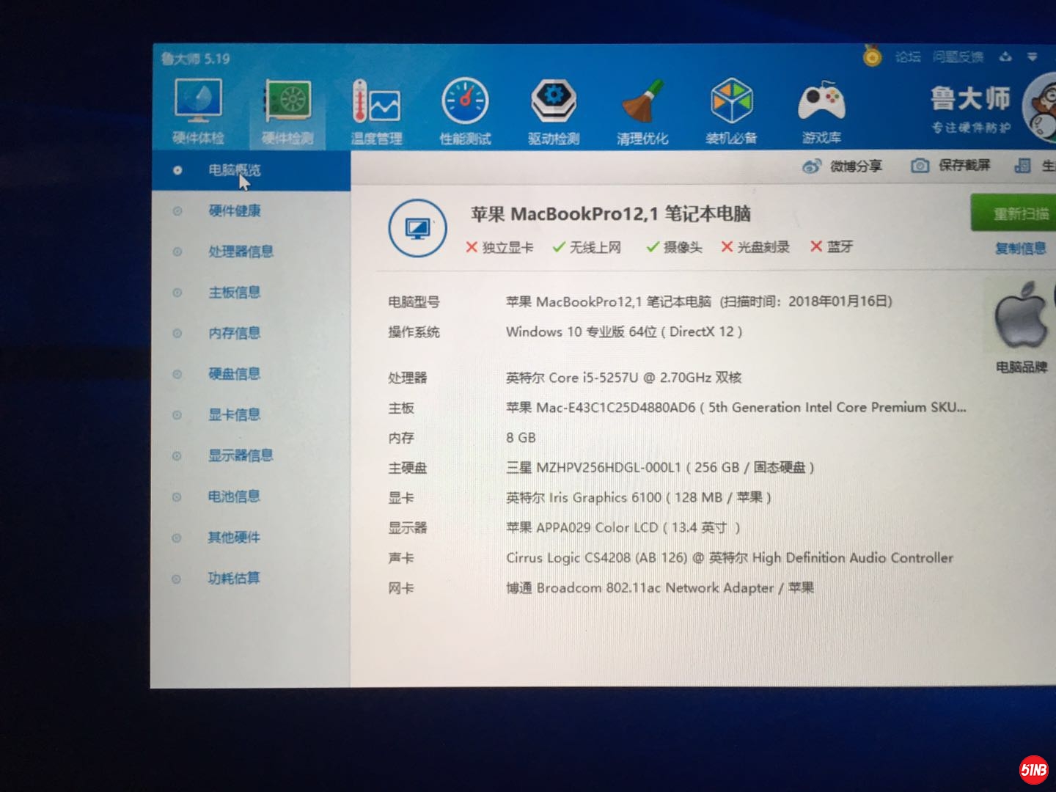Image resolution: width=1056 pixels, height=792 pixels.
Task: Open 清理优化 cleanup broom icon
Action: (642, 110)
